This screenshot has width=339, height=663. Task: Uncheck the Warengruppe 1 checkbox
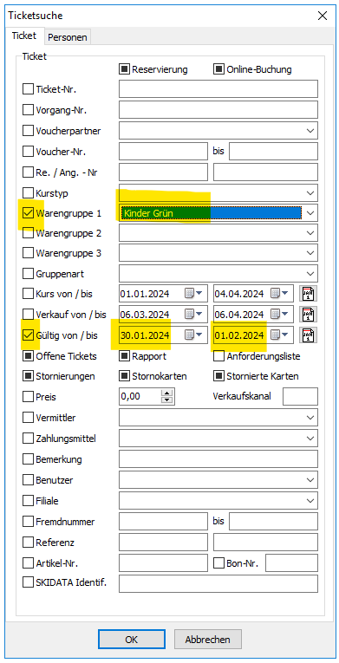28,213
